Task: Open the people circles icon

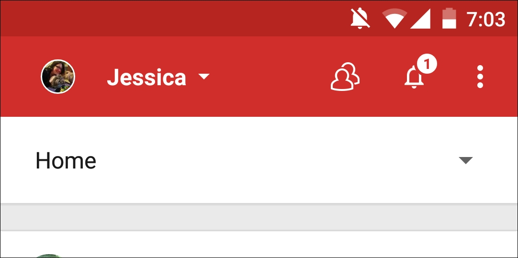Action: [x=345, y=77]
